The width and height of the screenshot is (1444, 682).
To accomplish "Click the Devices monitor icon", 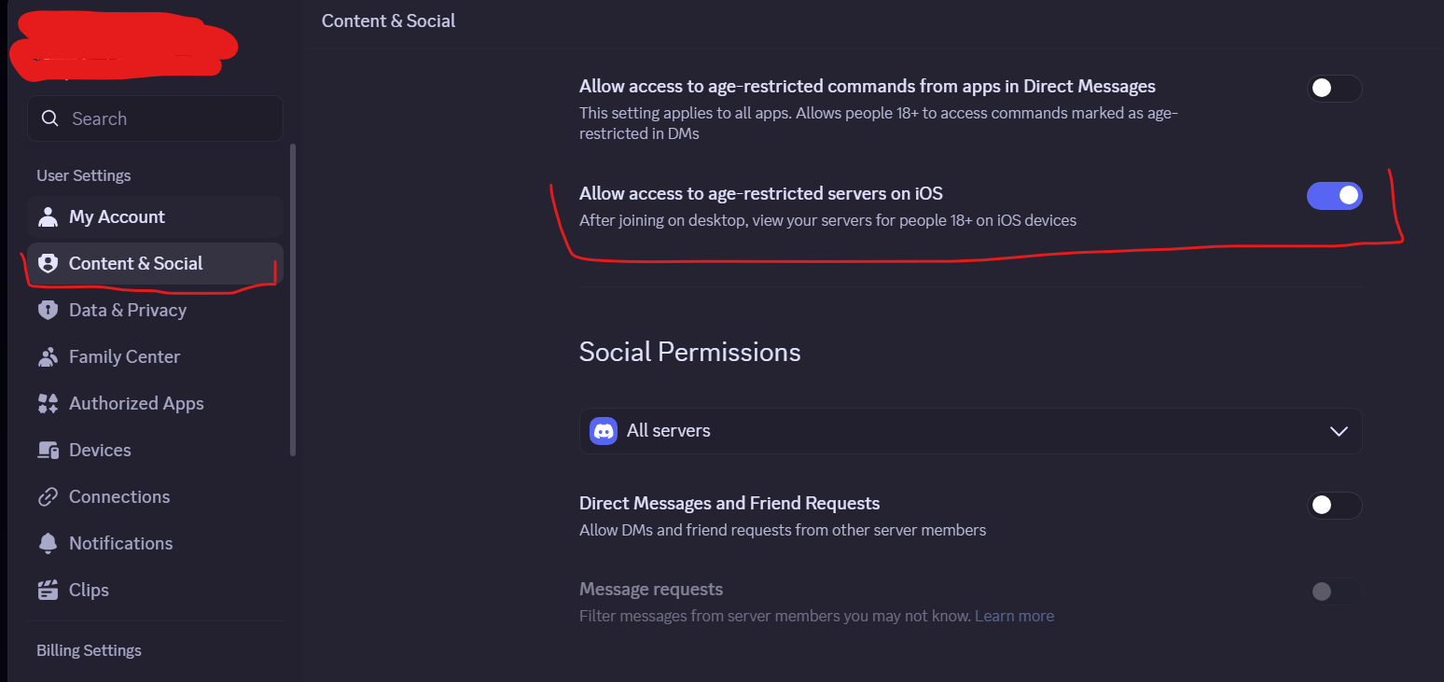I will [48, 450].
